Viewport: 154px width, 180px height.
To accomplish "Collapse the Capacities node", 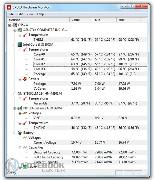I will coord(20,148).
